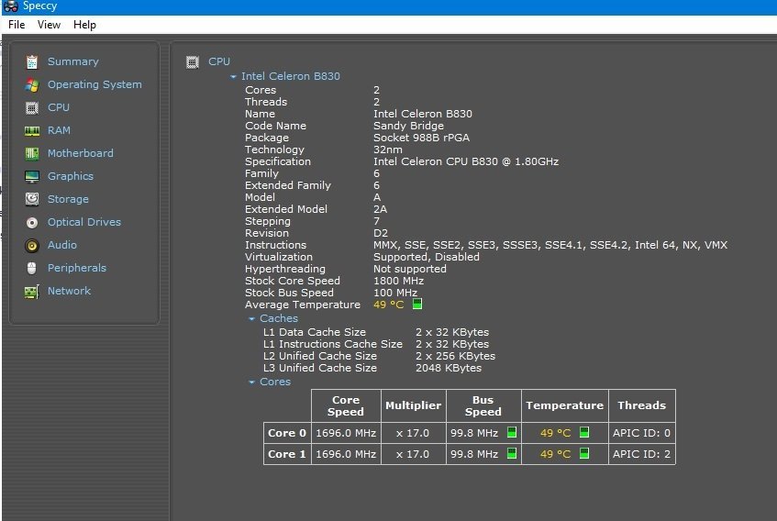Click the Network card icon

tap(32, 291)
